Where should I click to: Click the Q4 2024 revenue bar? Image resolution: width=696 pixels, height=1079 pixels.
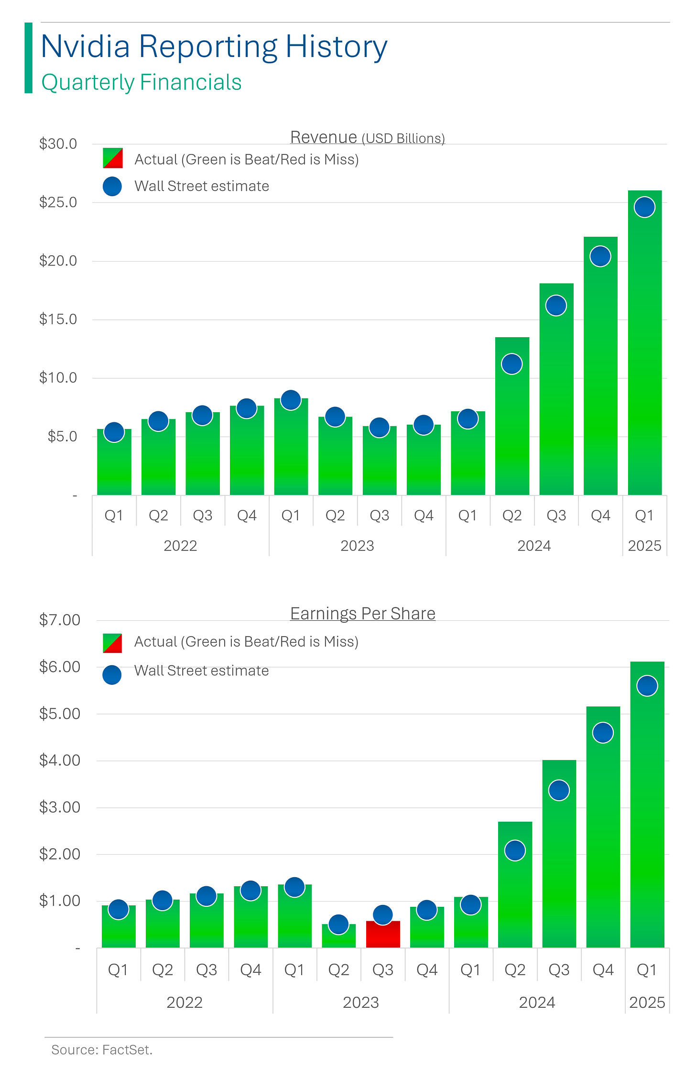[x=600, y=366]
